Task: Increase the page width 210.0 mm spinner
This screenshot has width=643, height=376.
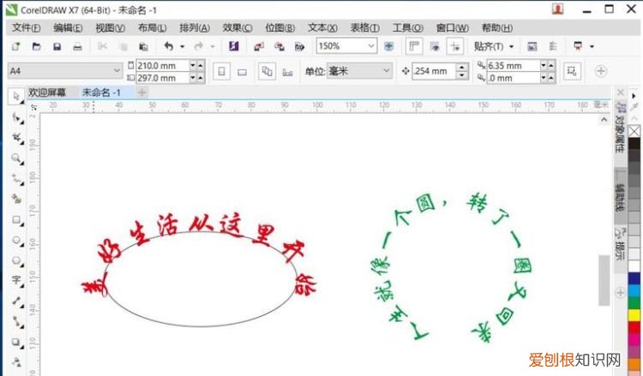Action: click(201, 65)
